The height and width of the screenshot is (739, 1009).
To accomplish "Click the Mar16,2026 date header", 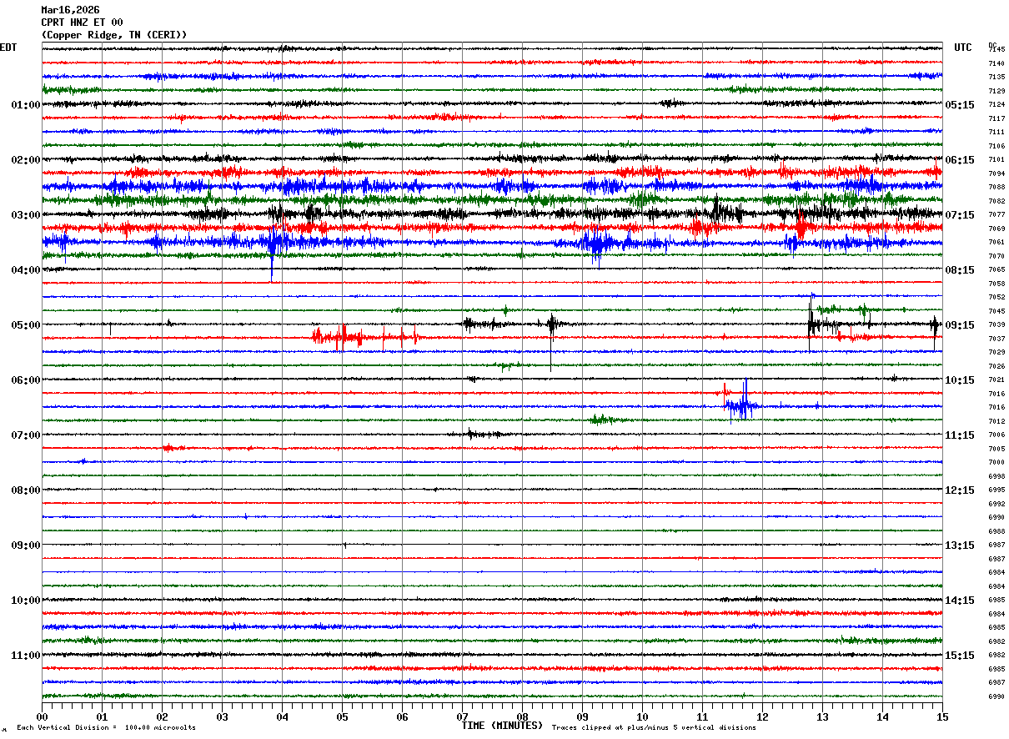I will [x=70, y=10].
